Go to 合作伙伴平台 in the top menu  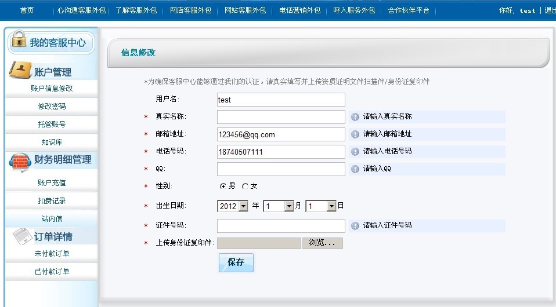click(409, 10)
